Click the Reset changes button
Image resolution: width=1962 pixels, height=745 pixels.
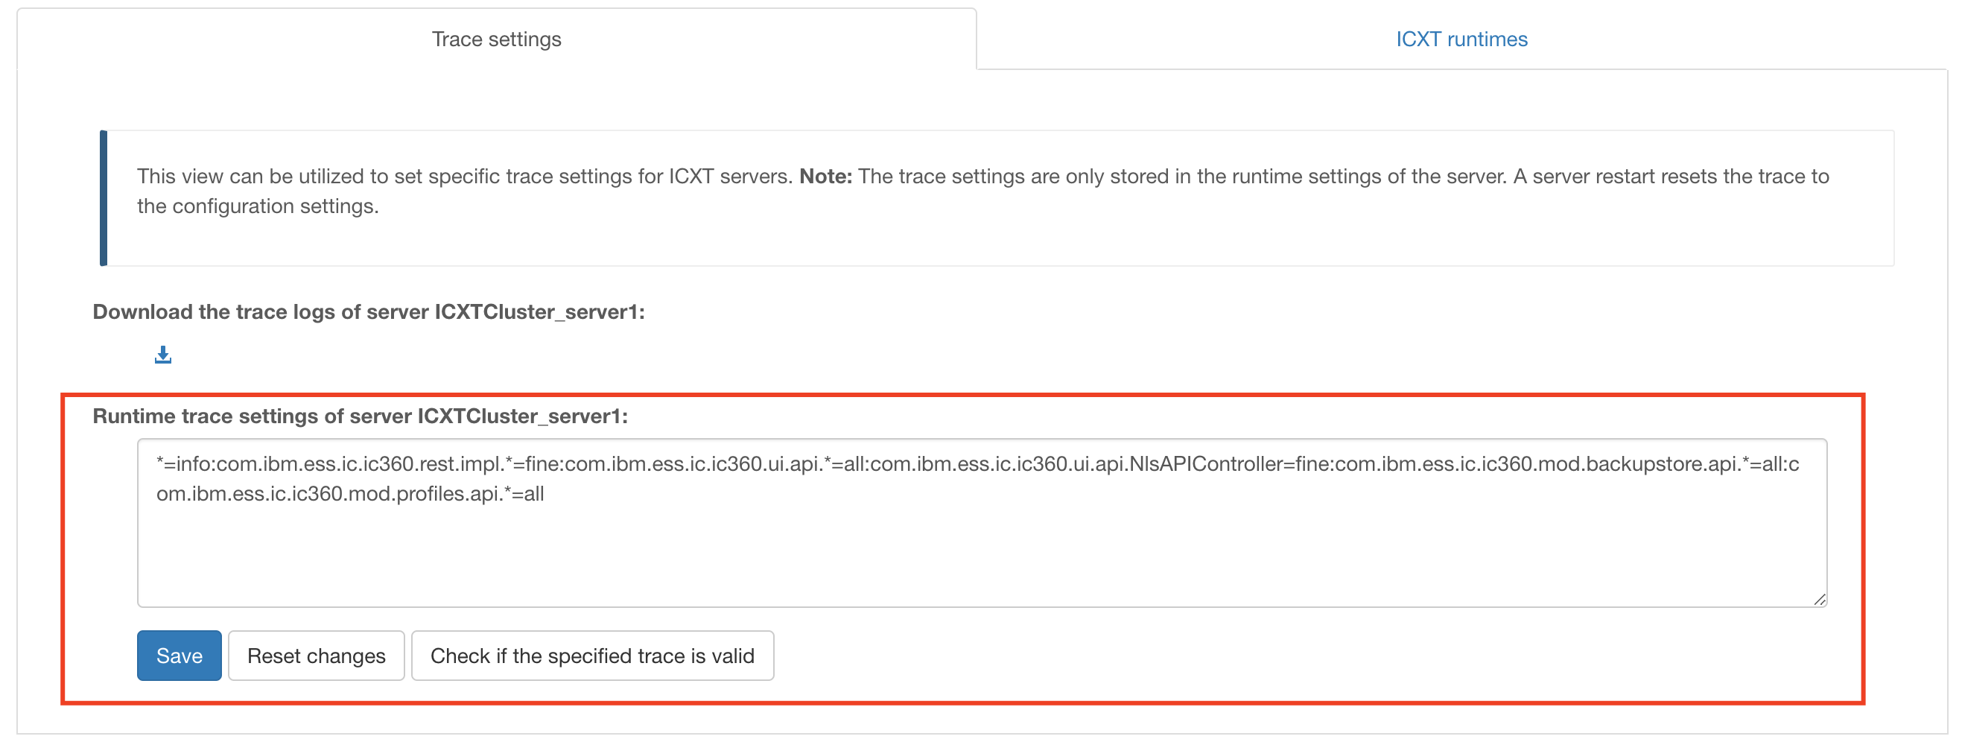(x=316, y=656)
